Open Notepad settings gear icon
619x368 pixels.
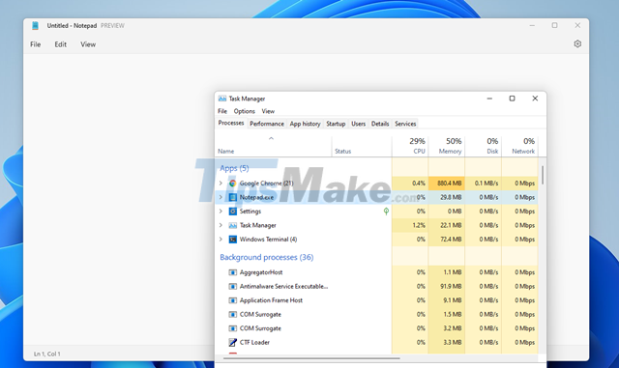[x=577, y=43]
